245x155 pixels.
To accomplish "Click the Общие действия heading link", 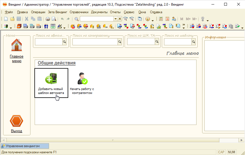I will 57,63.
